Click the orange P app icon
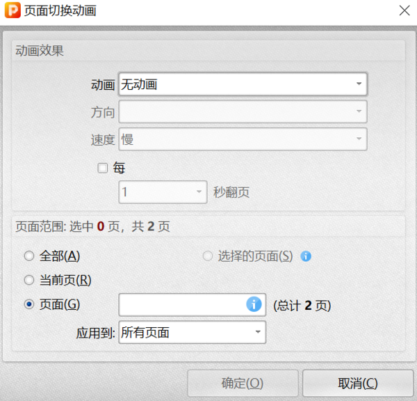417x401 pixels. 13,10
